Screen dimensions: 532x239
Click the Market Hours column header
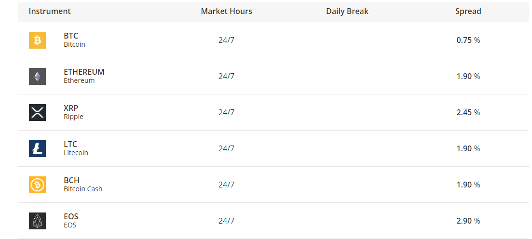(x=226, y=11)
